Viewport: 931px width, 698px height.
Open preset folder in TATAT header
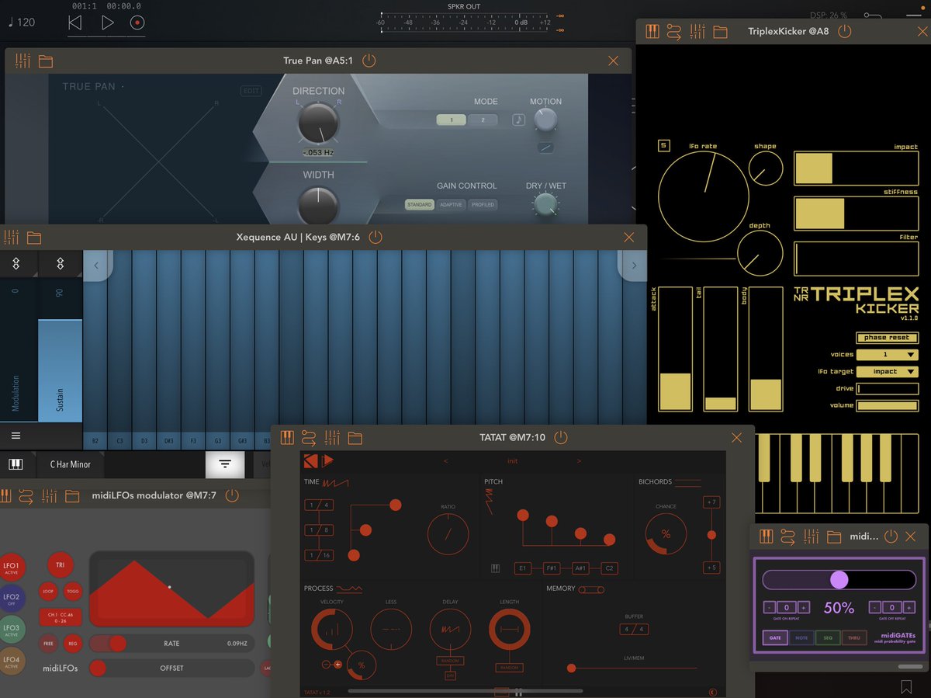(355, 438)
